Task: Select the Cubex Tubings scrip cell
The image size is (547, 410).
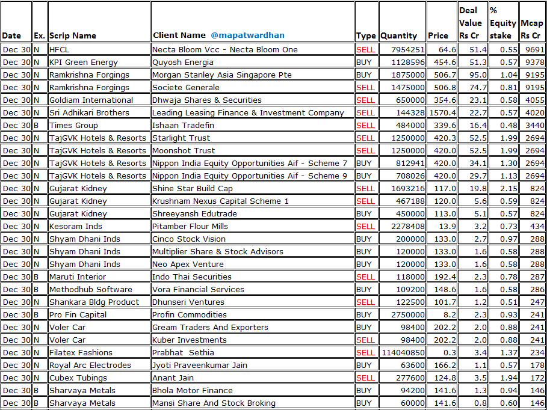Action: coord(99,378)
